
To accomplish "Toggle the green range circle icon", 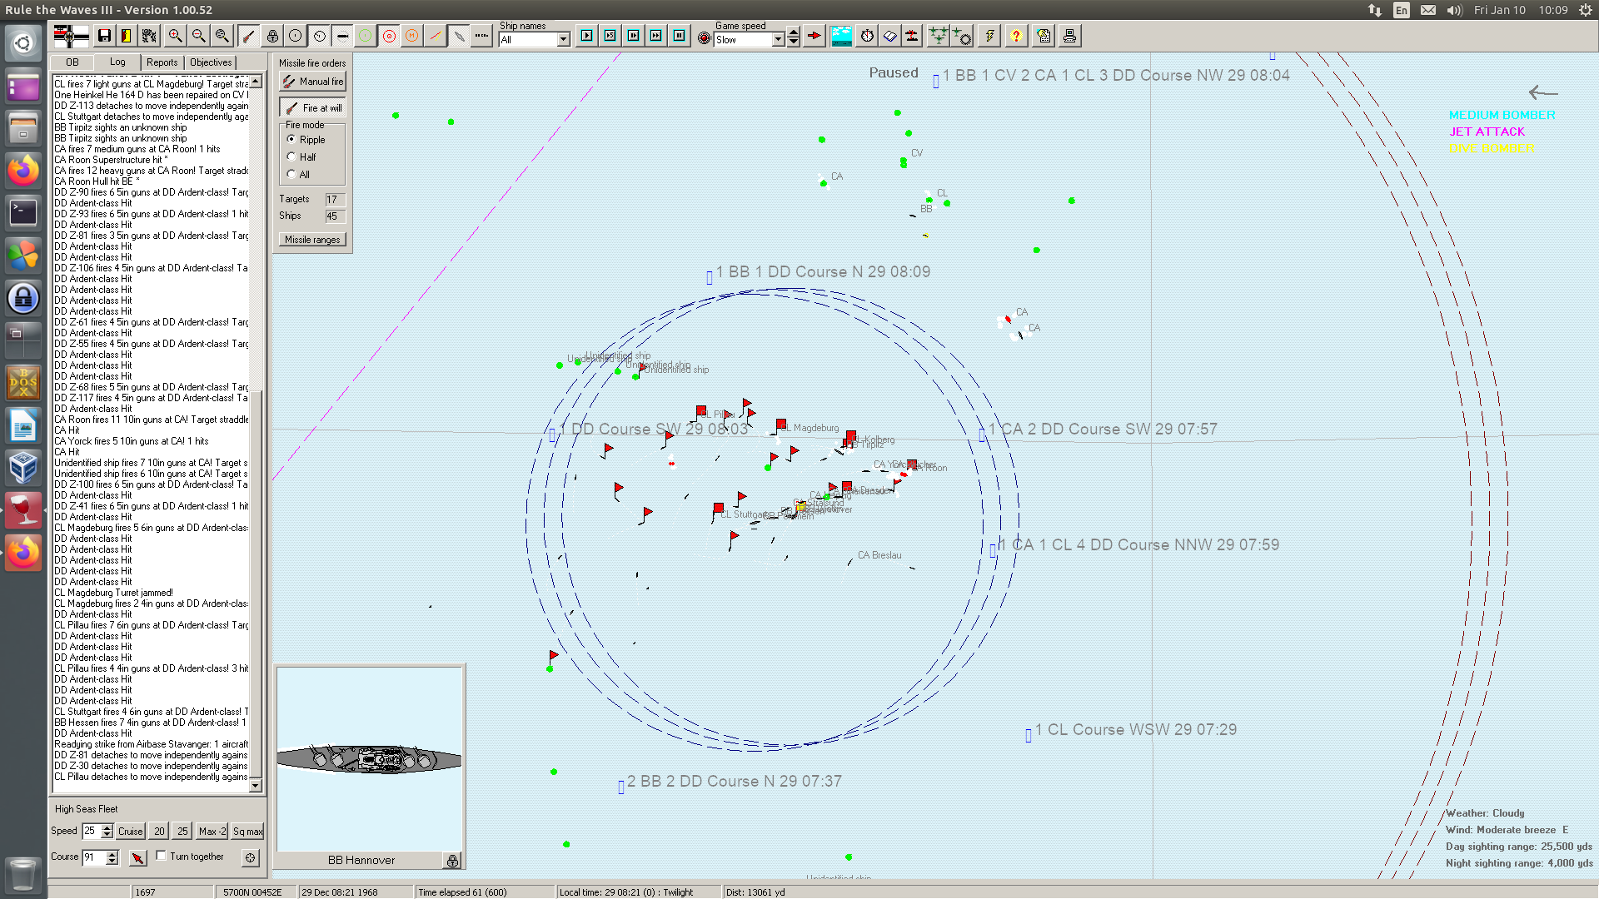I will point(365,36).
